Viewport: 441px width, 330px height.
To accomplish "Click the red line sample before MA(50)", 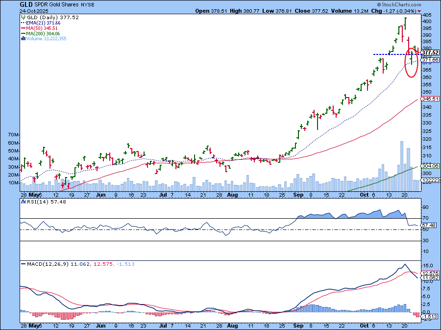I will (x=24, y=28).
